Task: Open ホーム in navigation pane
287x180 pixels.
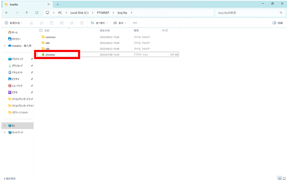Action: click(x=13, y=32)
